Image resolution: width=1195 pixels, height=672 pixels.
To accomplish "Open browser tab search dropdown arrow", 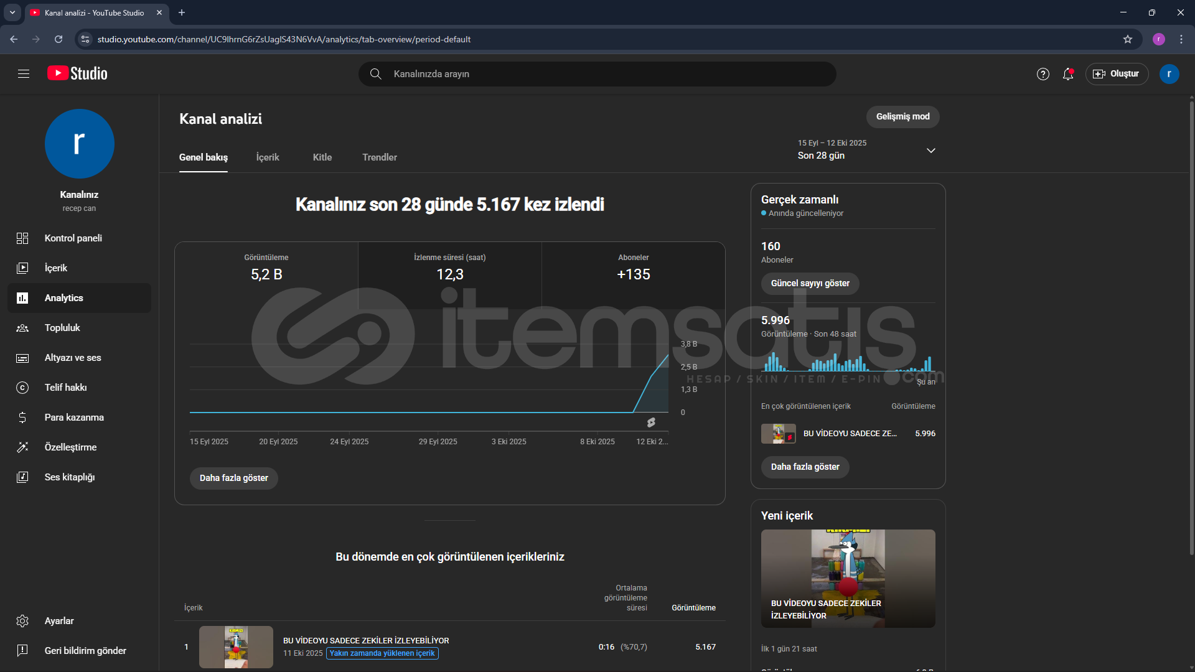I will (x=12, y=12).
